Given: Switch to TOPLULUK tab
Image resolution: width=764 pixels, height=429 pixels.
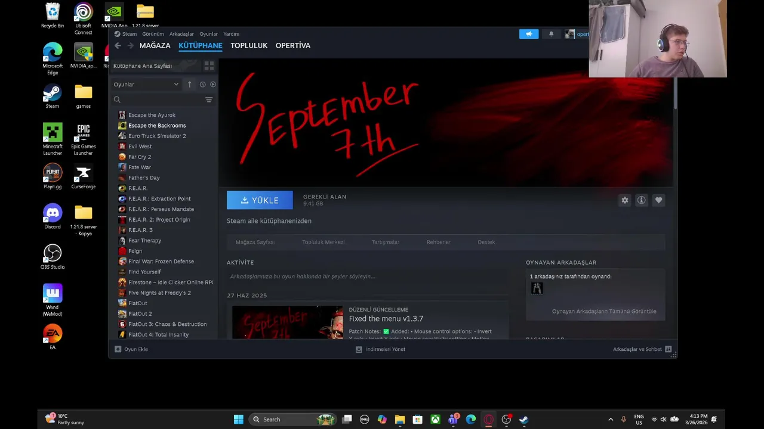Looking at the screenshot, I should click(249, 45).
